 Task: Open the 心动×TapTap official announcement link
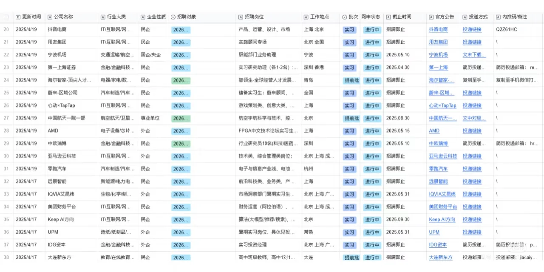[442, 106]
